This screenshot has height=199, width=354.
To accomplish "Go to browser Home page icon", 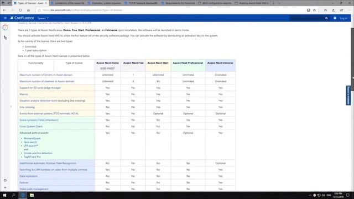I will tap(28, 10).
